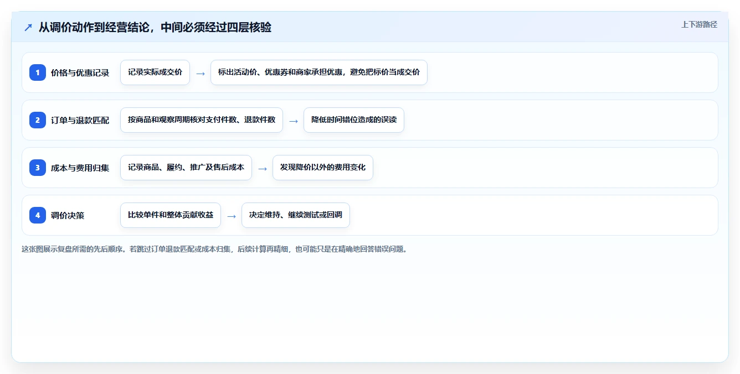This screenshot has width=740, height=374.
Task: Click the 降低时间错位造成的误读 box
Action: pos(354,120)
